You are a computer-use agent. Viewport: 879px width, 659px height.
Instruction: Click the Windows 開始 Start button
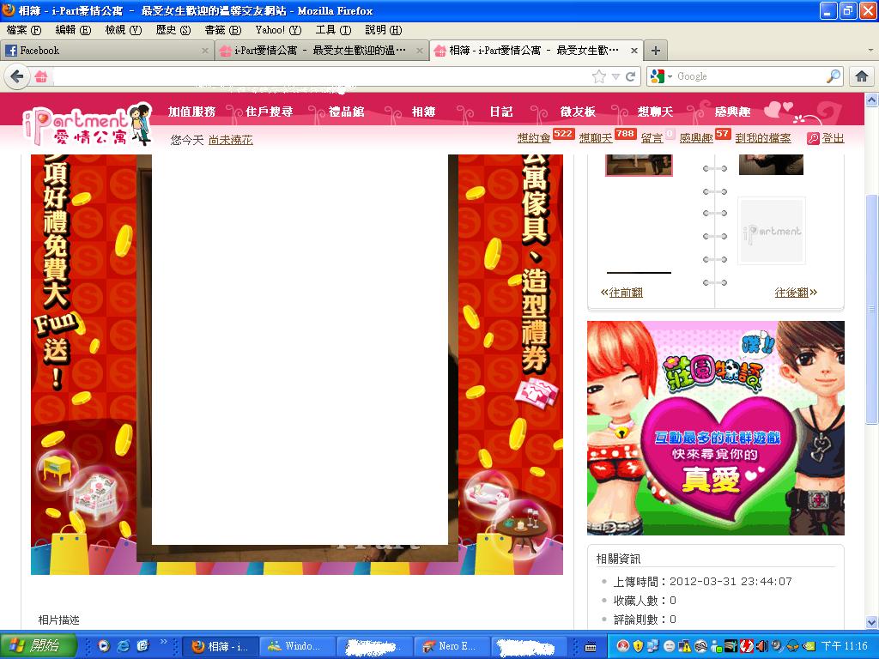(x=39, y=645)
